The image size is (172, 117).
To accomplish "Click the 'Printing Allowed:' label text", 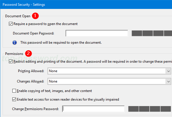I will point(31,71).
